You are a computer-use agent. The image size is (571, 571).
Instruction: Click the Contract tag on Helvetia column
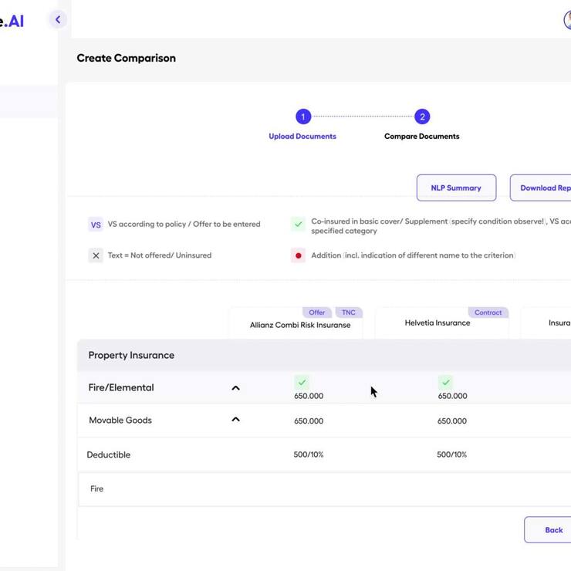point(488,313)
